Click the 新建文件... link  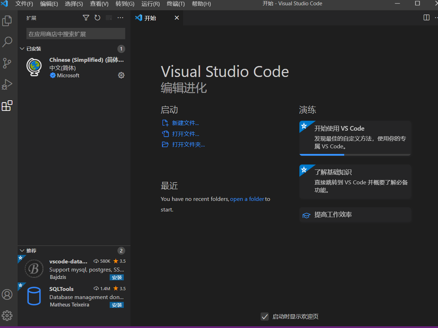tap(185, 123)
